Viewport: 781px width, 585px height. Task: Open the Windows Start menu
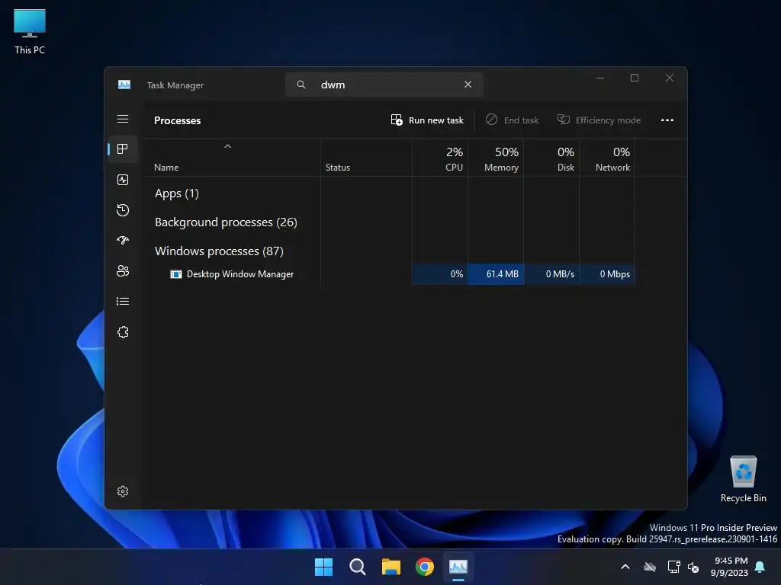tap(323, 567)
